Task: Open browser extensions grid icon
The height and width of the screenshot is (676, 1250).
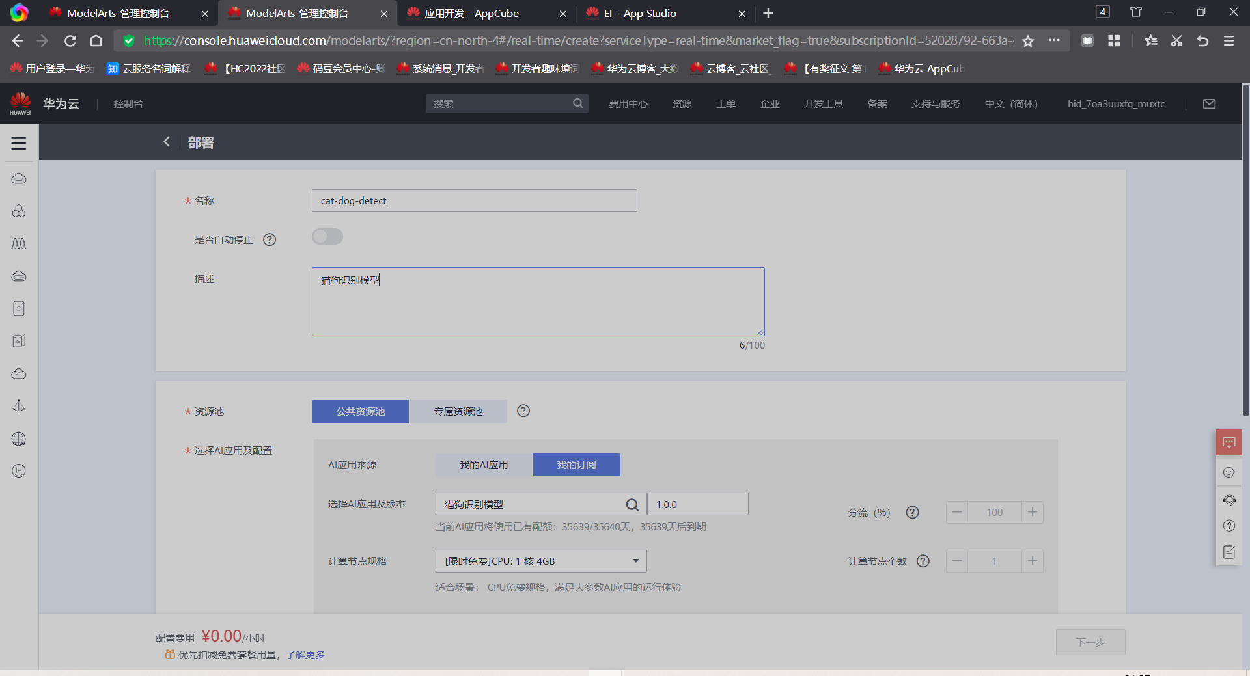Action: (x=1114, y=41)
